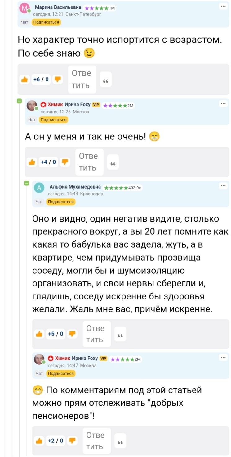231x457 pixels.
Task: Like the 'добрых пенсионеров' comment
Action: click(x=39, y=441)
